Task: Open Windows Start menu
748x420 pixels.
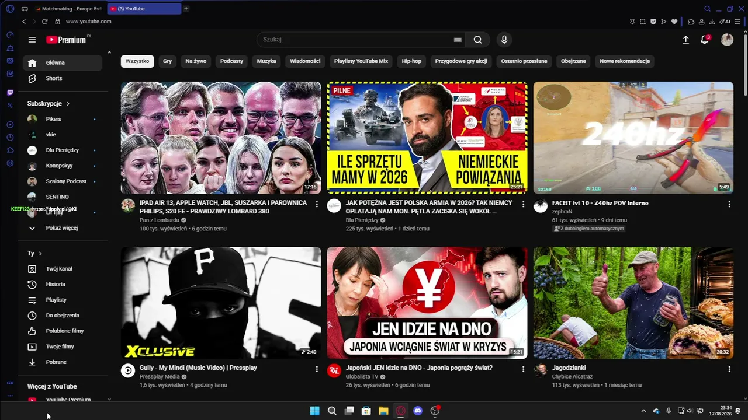Action: (314, 411)
